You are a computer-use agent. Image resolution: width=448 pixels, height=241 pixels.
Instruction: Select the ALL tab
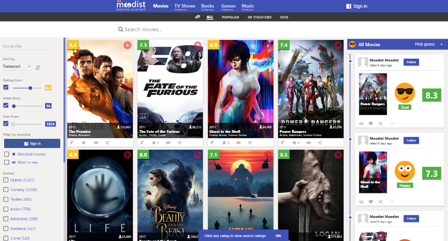click(x=210, y=17)
